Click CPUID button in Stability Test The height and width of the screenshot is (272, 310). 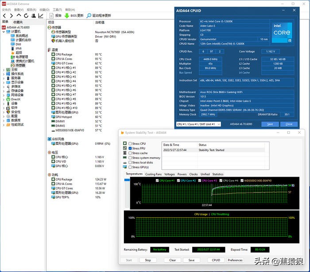click(216, 260)
